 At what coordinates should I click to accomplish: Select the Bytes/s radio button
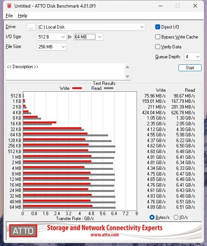tap(152, 217)
